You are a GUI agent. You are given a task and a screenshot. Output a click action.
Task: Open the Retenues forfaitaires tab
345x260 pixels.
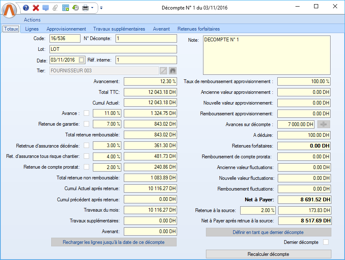(x=198, y=29)
